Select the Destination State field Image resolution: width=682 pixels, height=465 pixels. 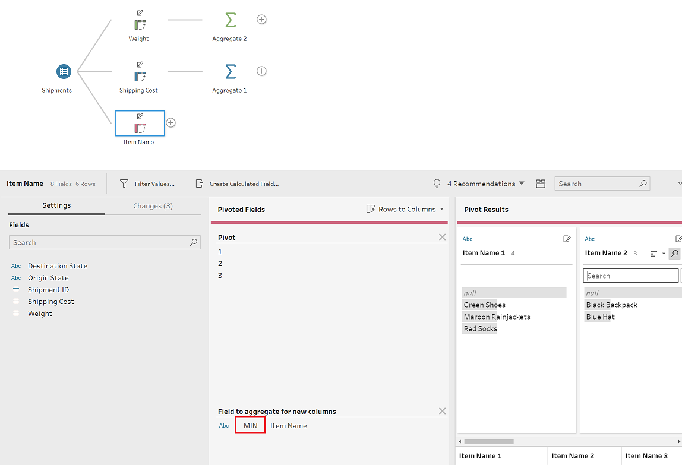coord(58,266)
